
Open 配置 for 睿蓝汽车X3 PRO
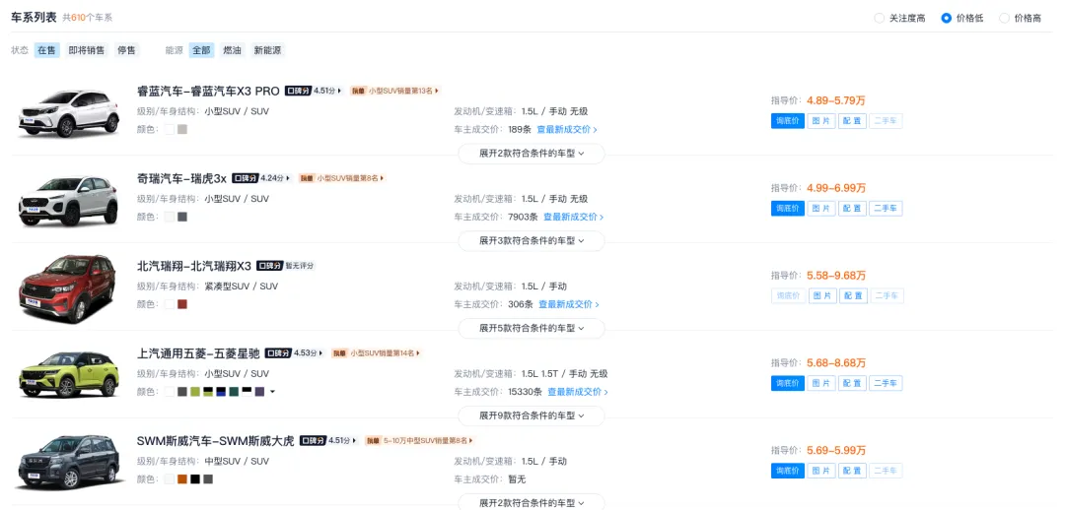coord(853,121)
